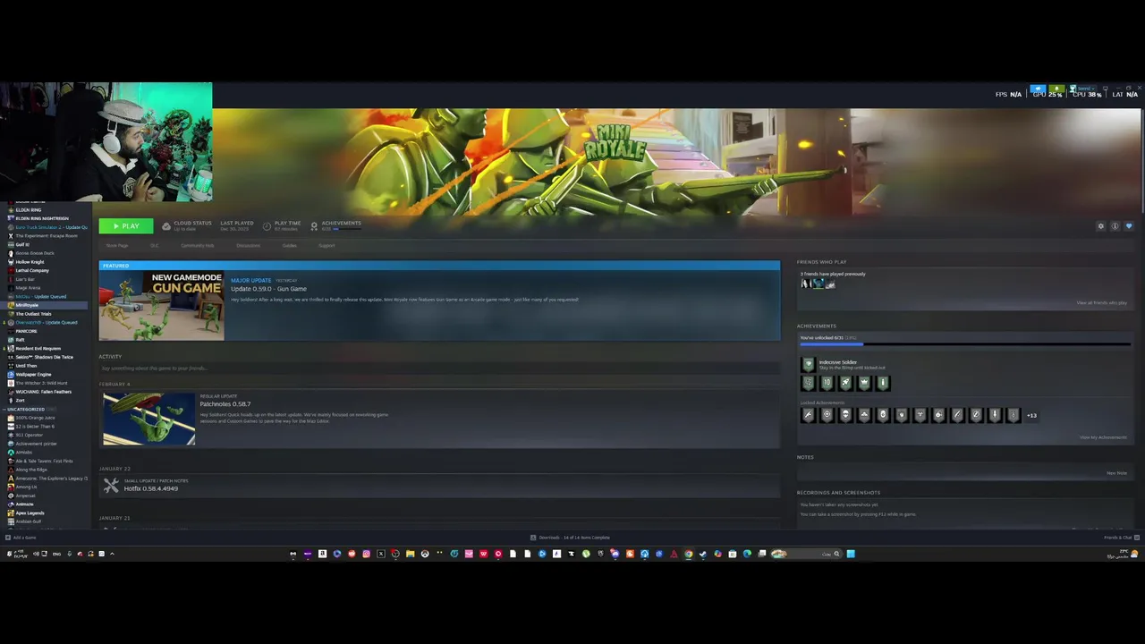This screenshot has width=1145, height=644.
Task: Open Friends & Chat at bottom right
Action: pos(1122,538)
